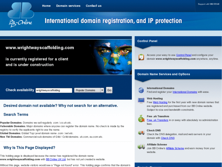Screen dimensions: 222x167
Task: Click the Search Terms heading
Action: [x=16, y=115]
